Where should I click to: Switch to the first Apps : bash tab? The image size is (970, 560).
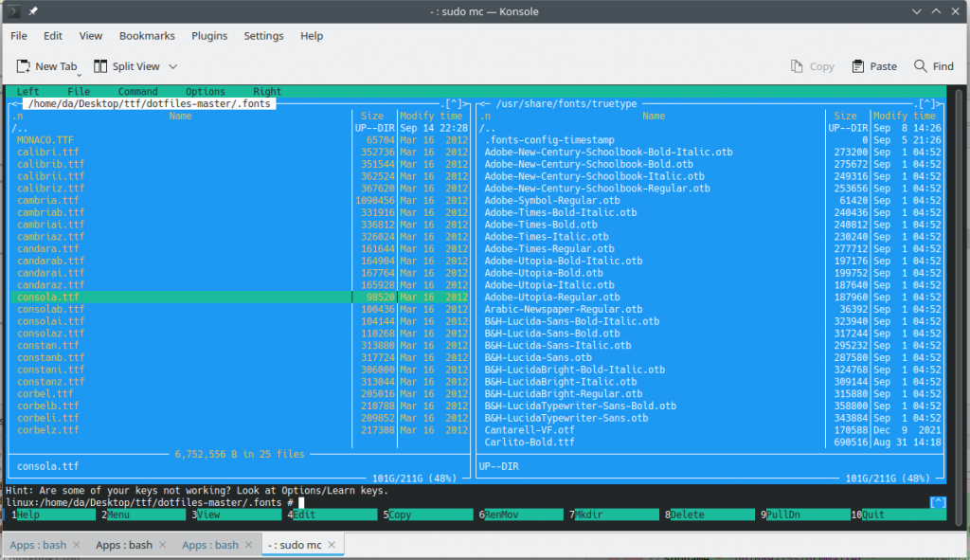pyautogui.click(x=36, y=544)
